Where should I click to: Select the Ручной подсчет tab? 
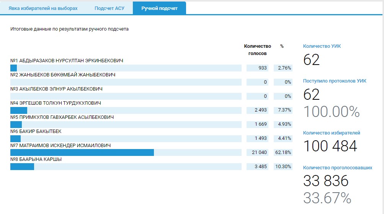159,8
